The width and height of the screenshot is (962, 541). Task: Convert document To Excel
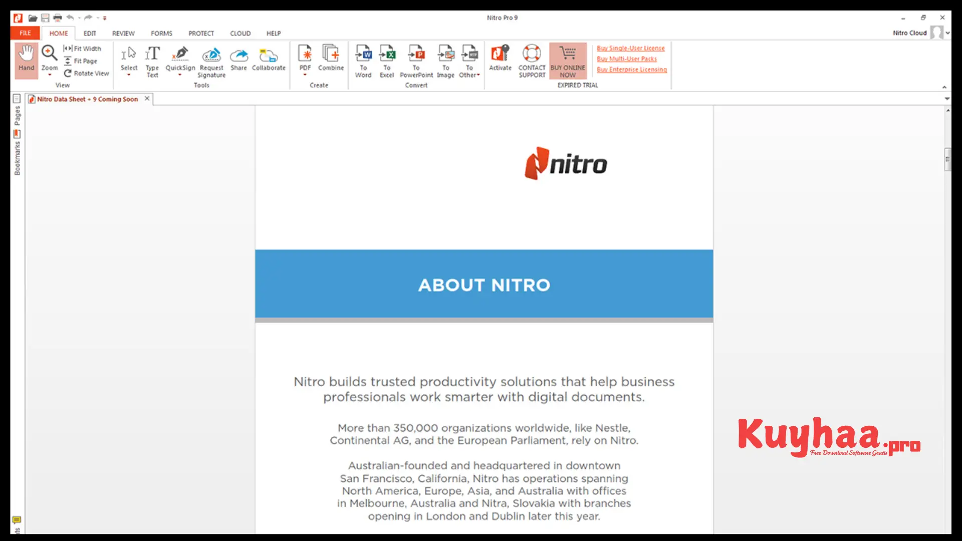click(x=387, y=61)
